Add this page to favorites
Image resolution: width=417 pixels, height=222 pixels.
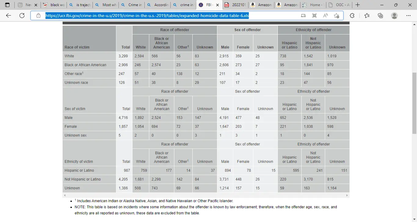point(336,16)
